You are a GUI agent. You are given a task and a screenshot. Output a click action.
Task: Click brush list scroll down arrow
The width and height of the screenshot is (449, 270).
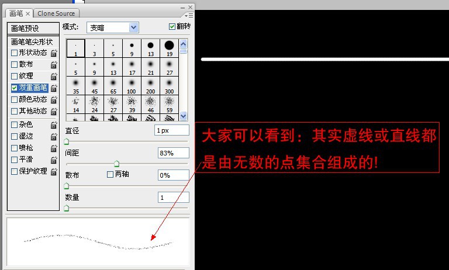point(183,116)
